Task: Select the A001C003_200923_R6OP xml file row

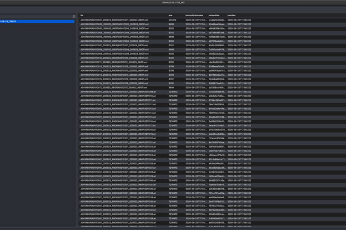Action: click(213, 28)
